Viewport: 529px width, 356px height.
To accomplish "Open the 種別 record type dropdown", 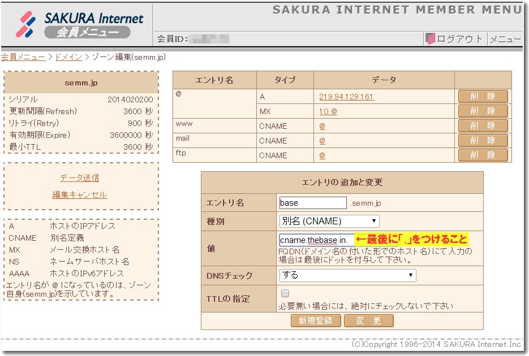I will coord(329,221).
